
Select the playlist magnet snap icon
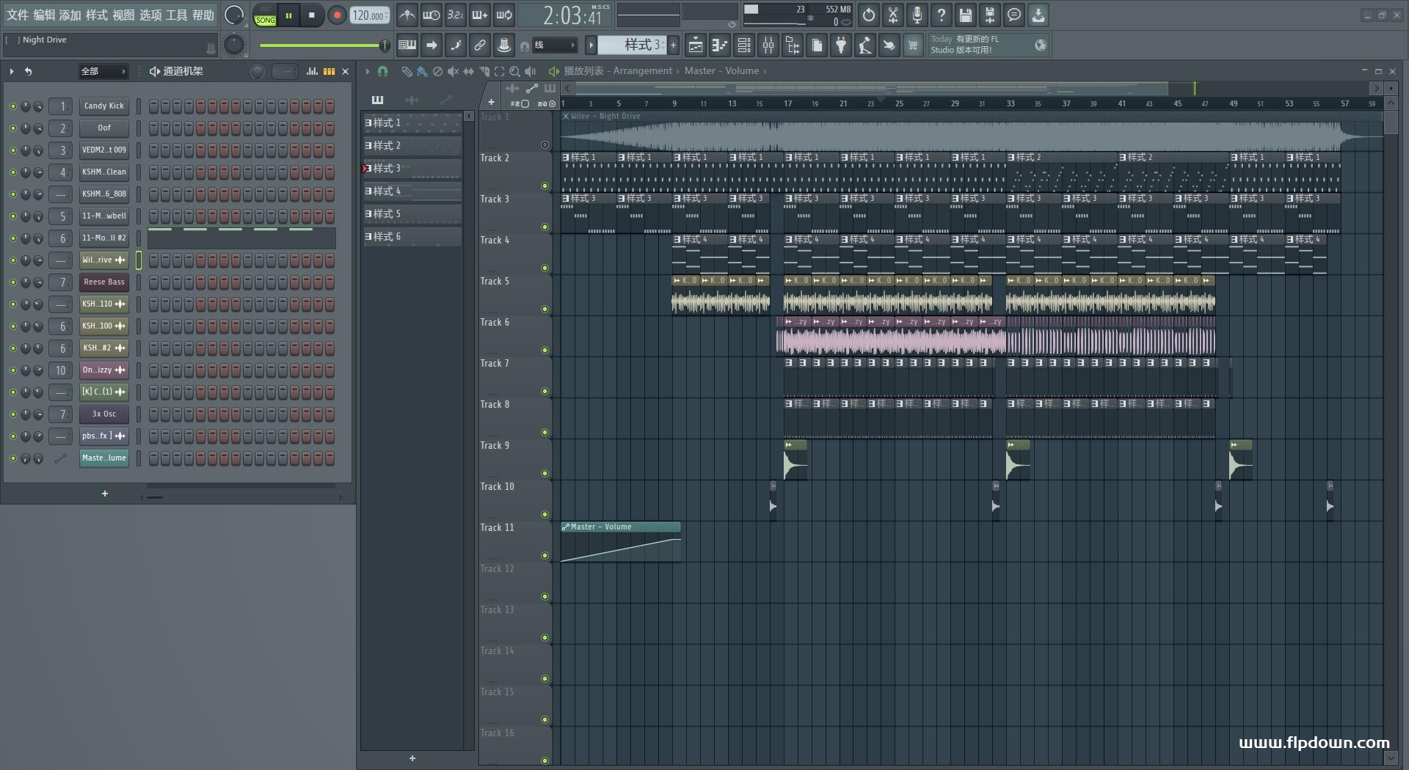coord(382,71)
